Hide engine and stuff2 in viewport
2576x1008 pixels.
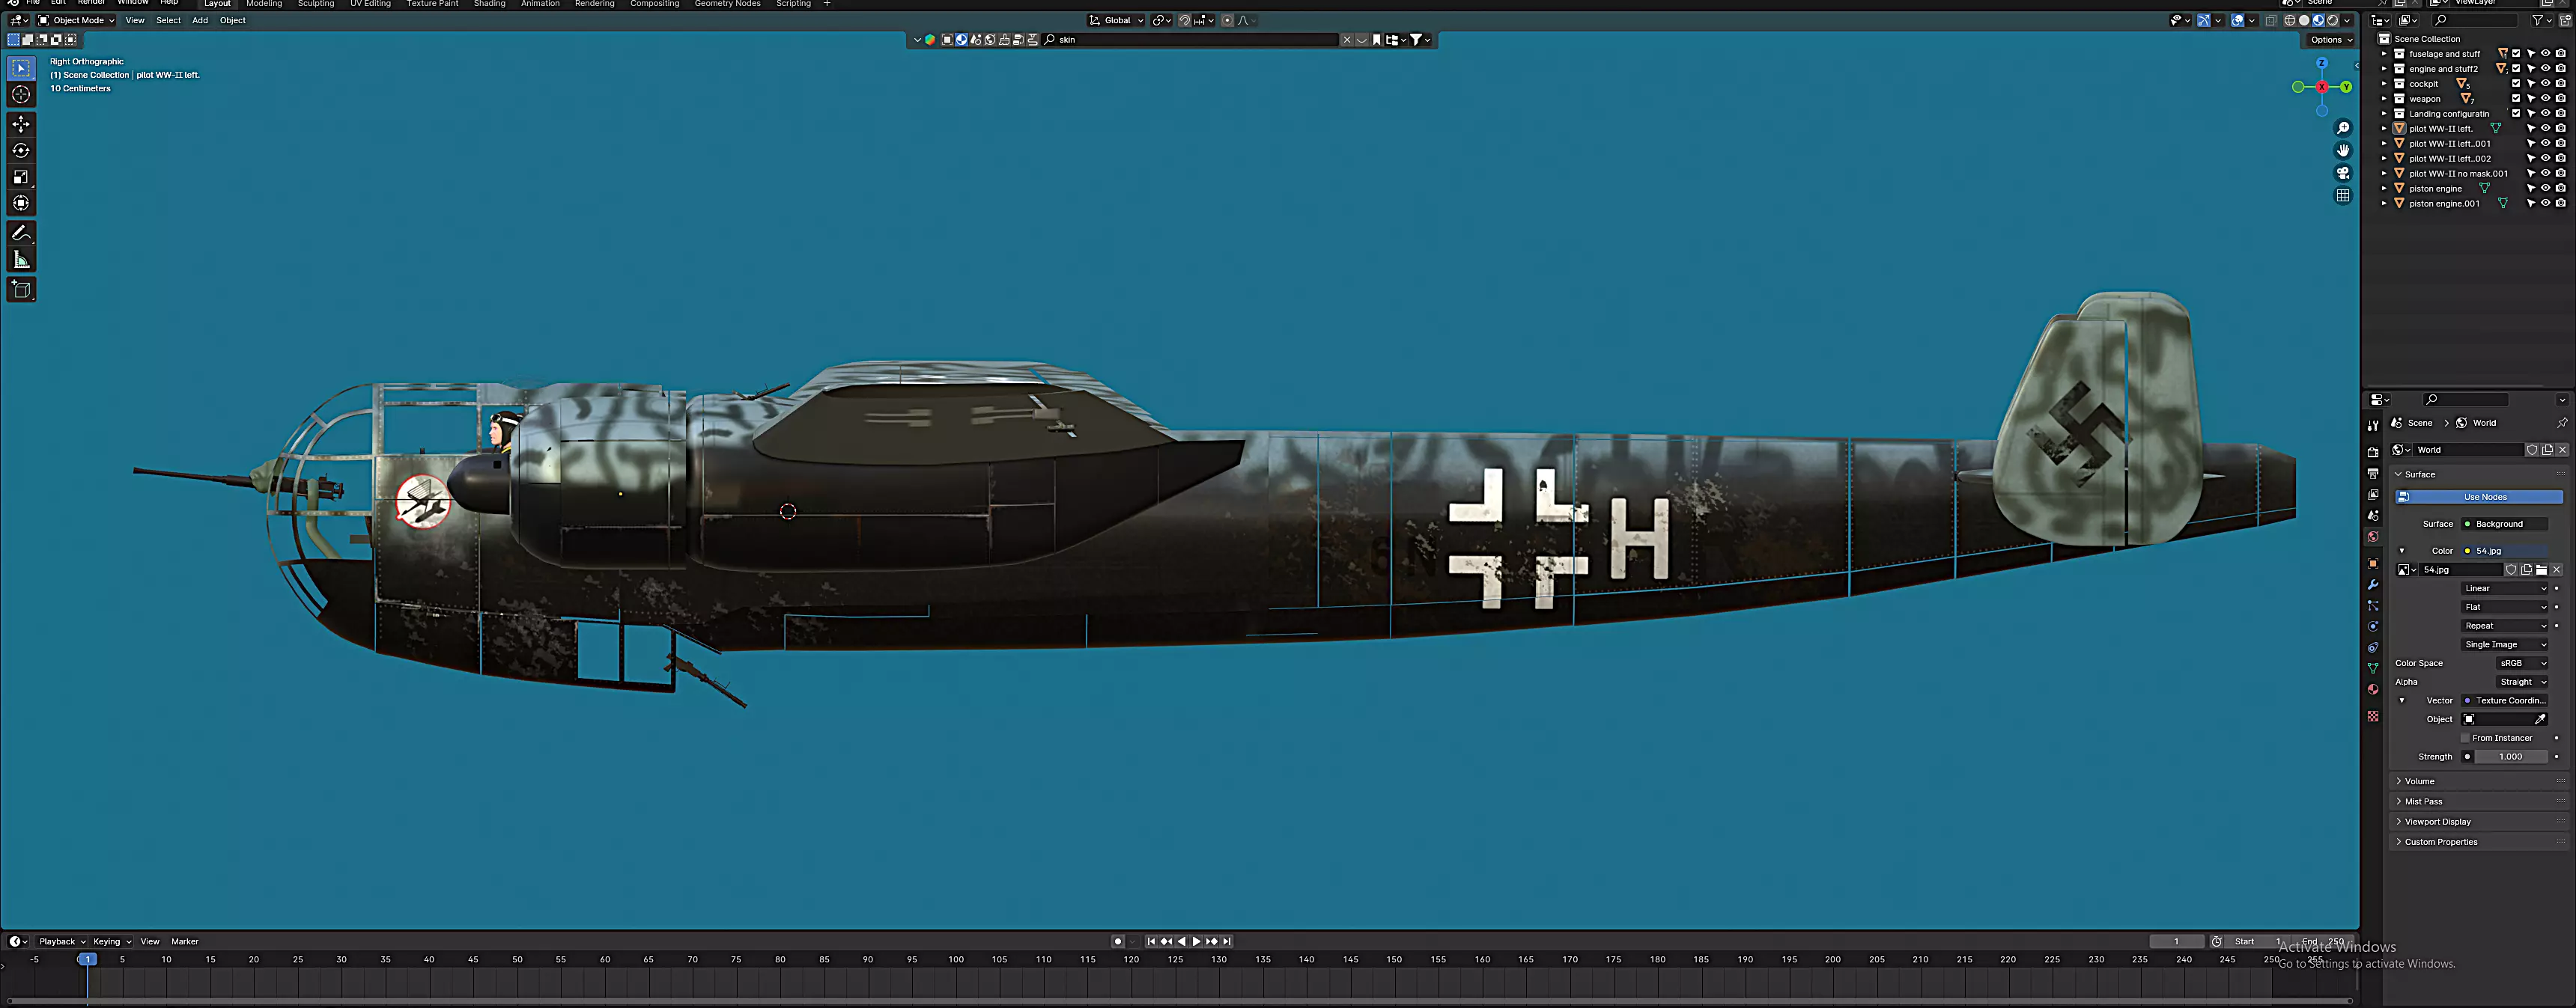[x=2545, y=69]
